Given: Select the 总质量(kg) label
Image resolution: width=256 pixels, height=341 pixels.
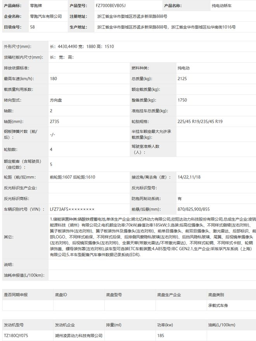Looking at the screenshot, I should 142,78.
